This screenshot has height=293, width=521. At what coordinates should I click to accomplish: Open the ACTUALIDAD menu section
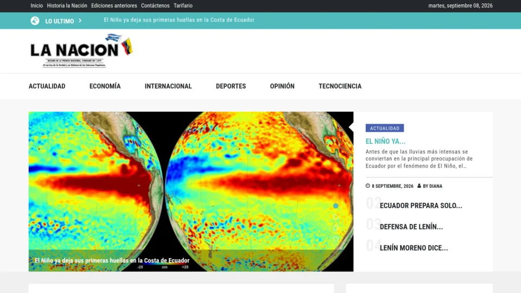[47, 86]
